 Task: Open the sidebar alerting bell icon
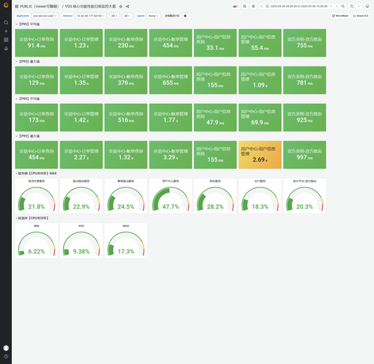6,49
